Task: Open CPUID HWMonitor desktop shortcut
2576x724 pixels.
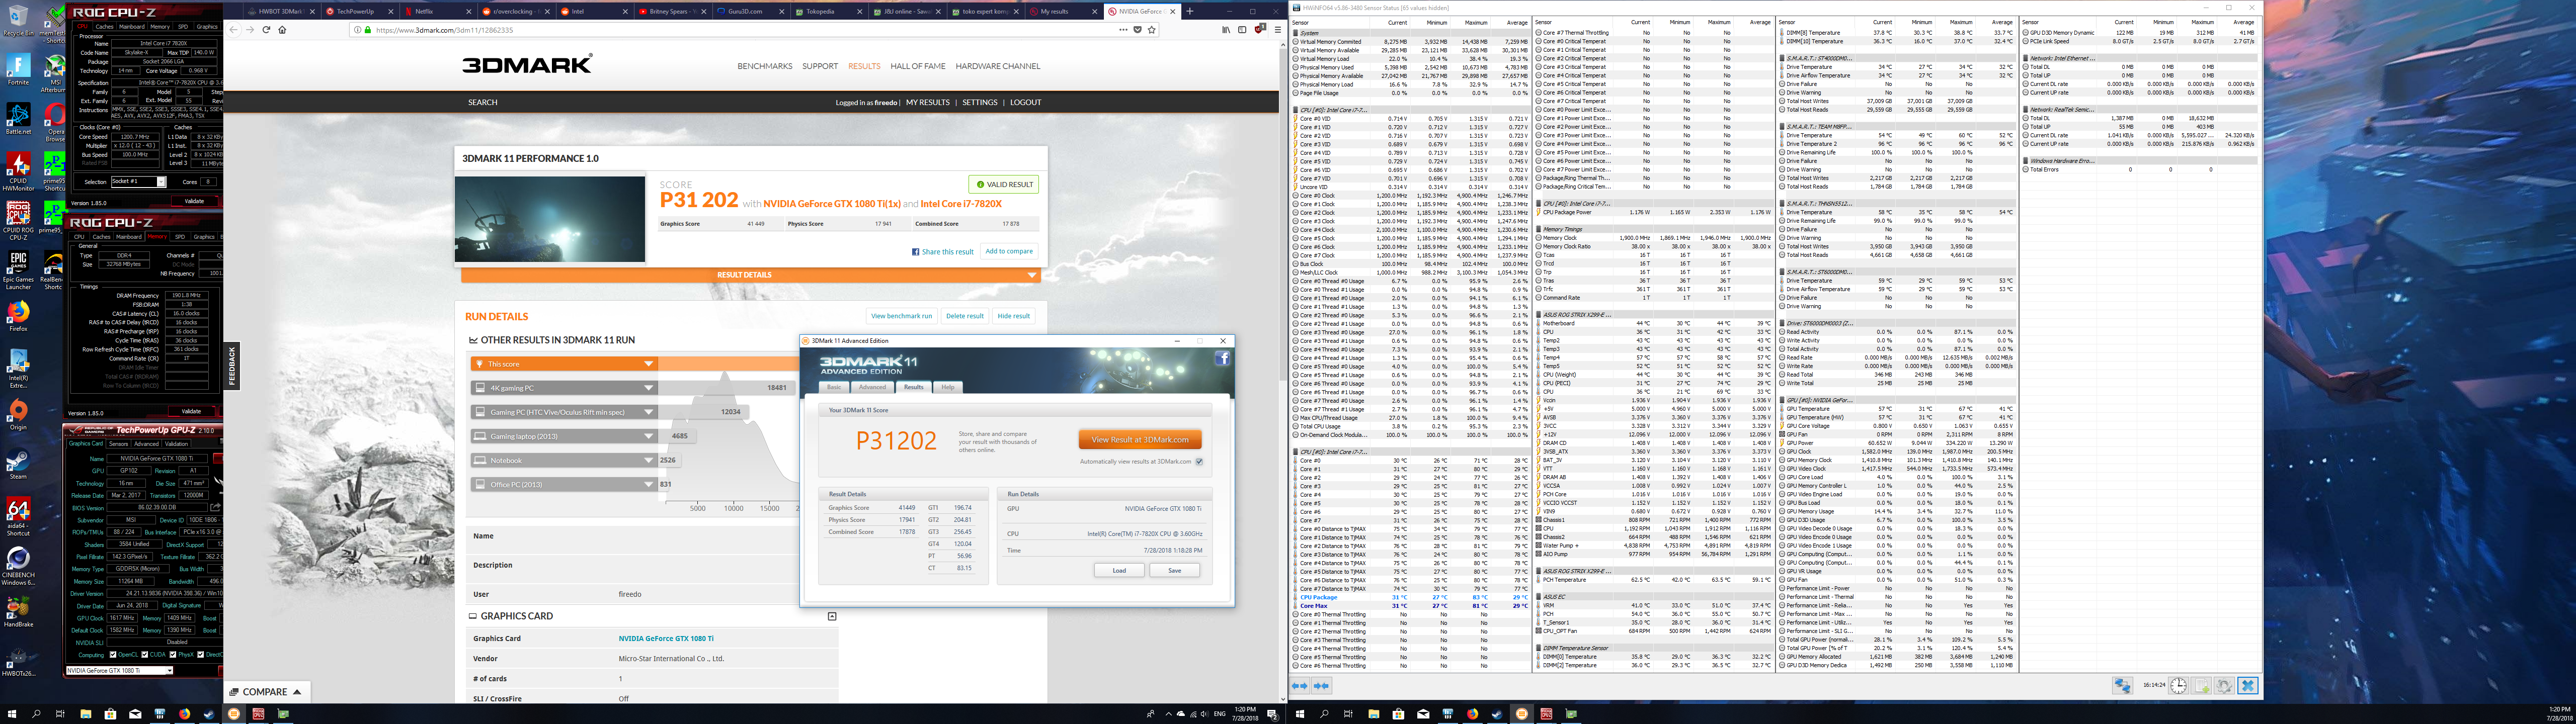Action: coord(17,170)
